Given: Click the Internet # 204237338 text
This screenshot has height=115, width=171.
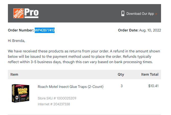Looking at the screenshot, I should click(54, 104).
